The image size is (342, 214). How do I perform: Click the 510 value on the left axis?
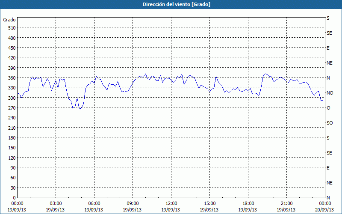tap(12, 28)
